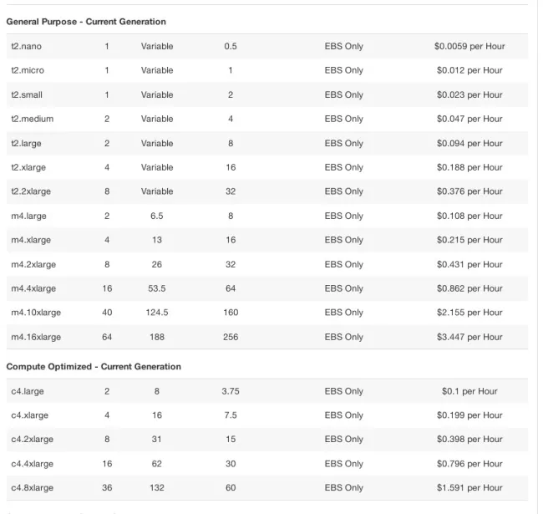
Task: Click the t2.large price of $0.094
Action: pos(469,143)
